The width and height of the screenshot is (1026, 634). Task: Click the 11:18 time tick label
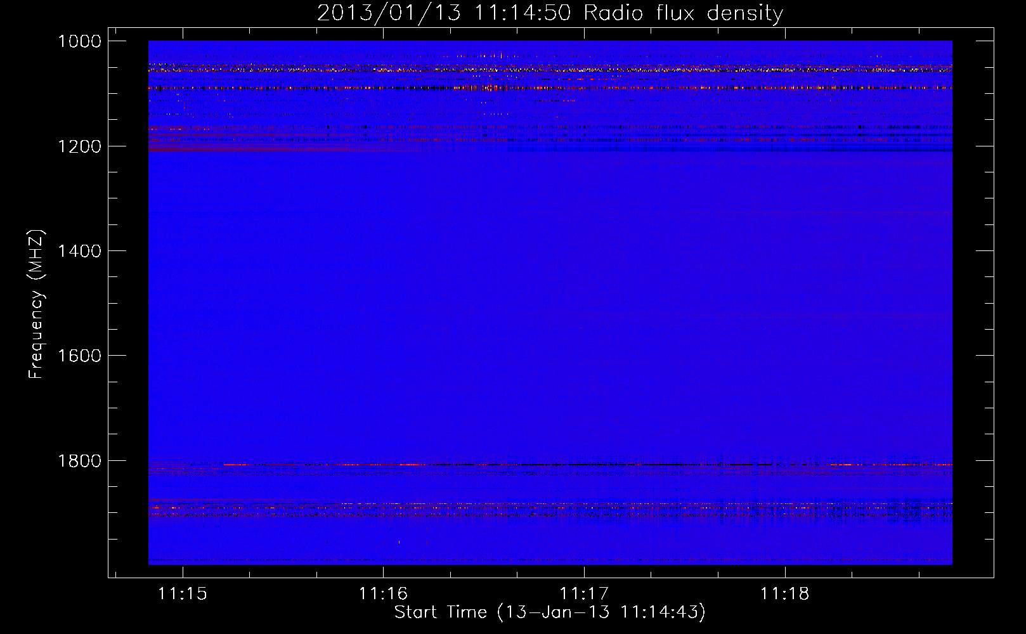coord(785,594)
